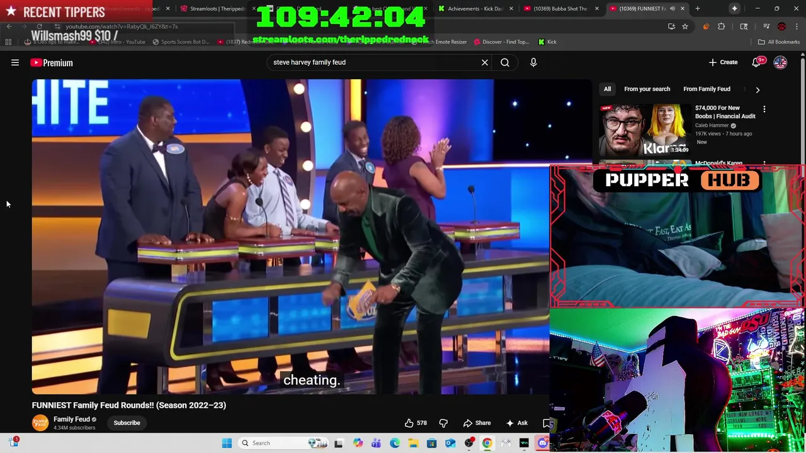This screenshot has height=453, width=806.
Task: Open the $74,000 For New Boobs thumbnail
Action: click(644, 129)
